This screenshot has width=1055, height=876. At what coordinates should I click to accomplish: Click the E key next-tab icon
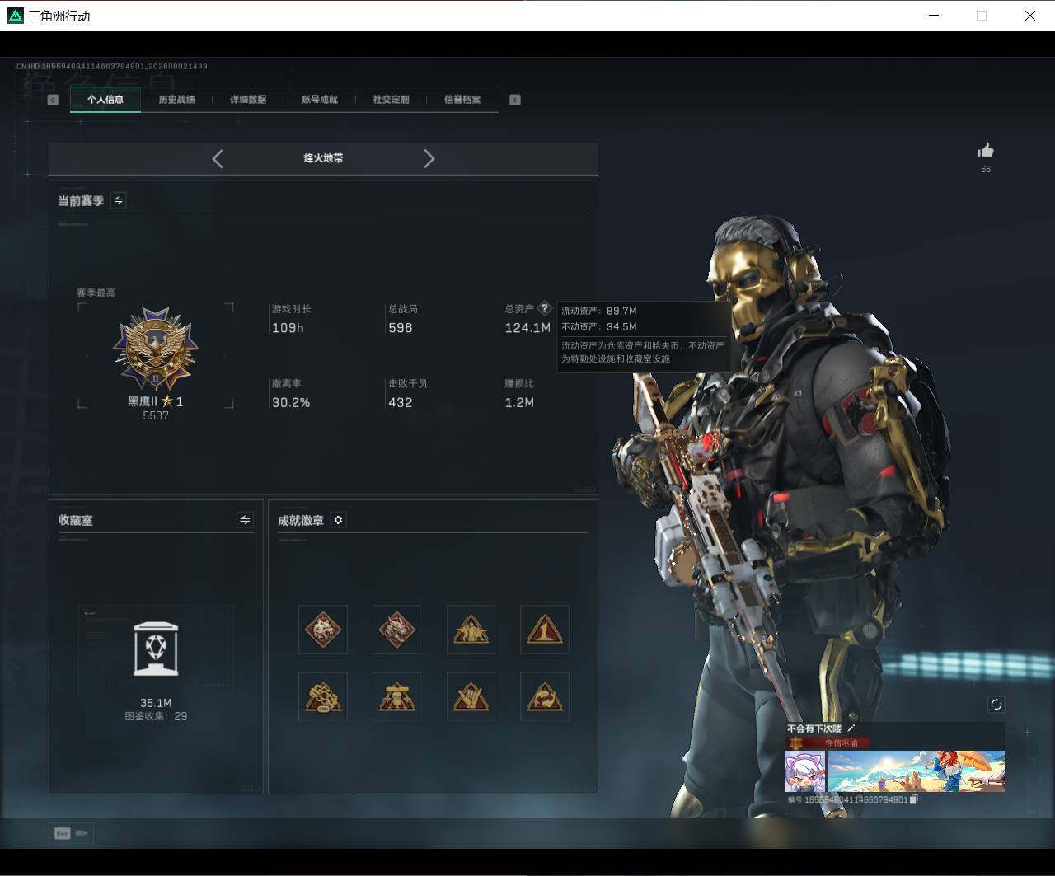click(515, 100)
